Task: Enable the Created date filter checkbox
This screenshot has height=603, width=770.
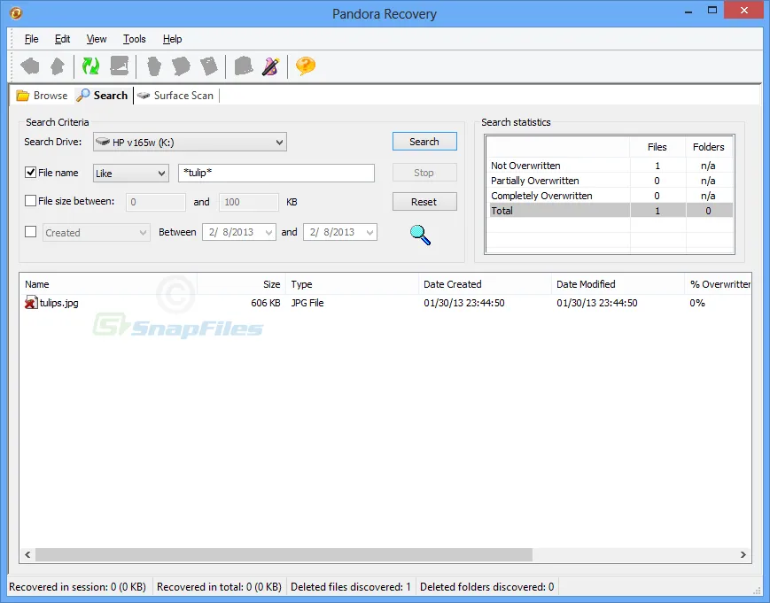Action: (x=30, y=232)
